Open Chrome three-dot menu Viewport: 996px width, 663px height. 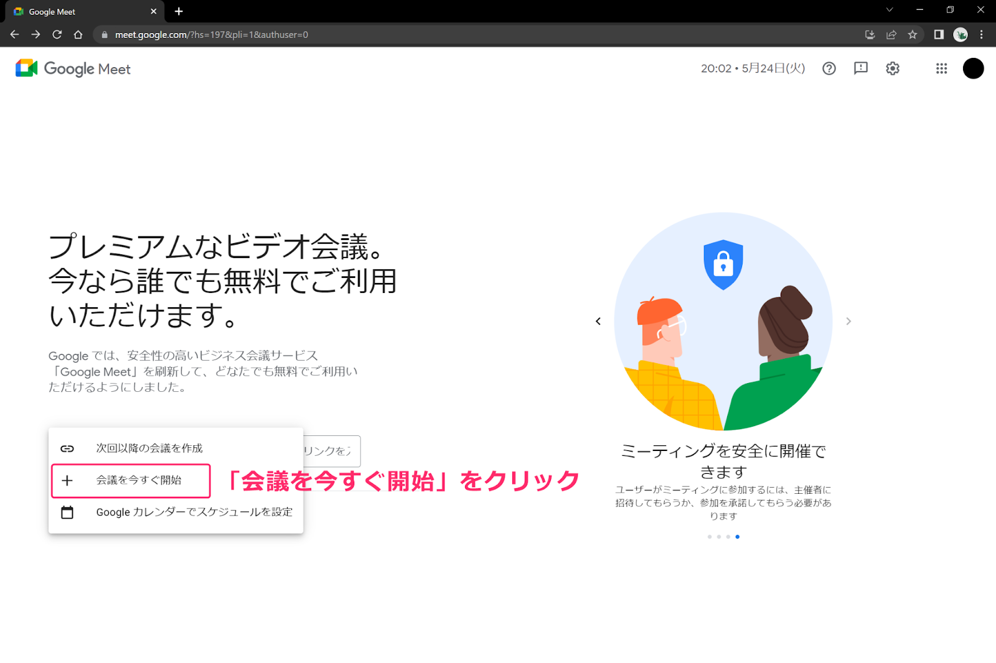(982, 35)
